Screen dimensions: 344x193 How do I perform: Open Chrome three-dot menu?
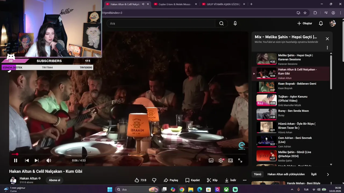pyautogui.click(x=340, y=13)
